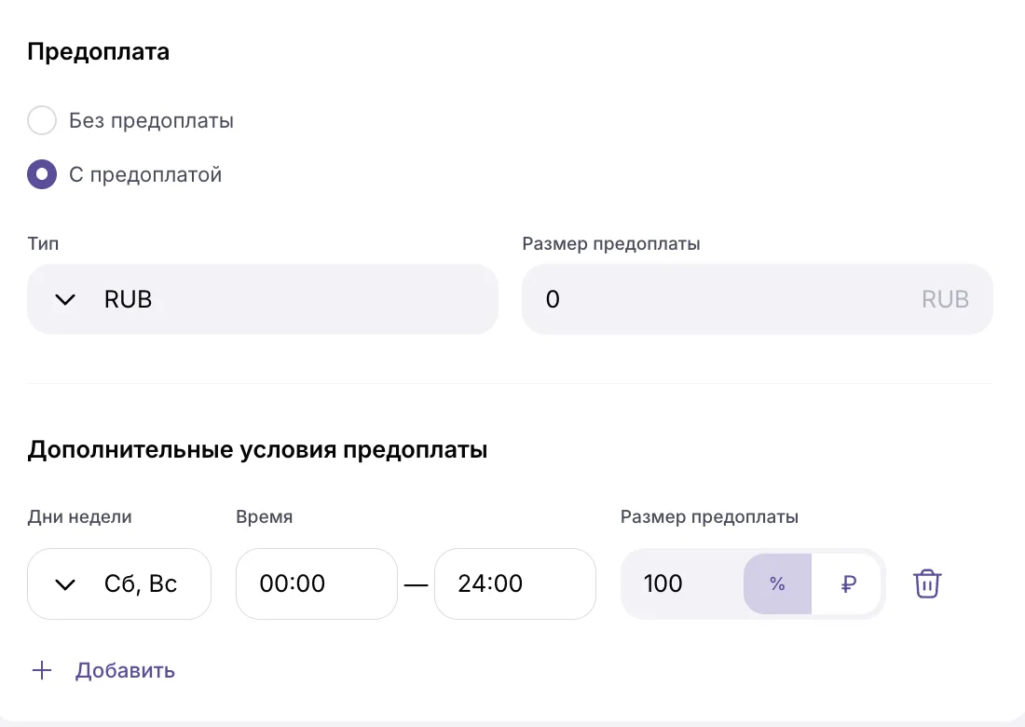
Task: Click the Время label
Action: pyautogui.click(x=264, y=516)
